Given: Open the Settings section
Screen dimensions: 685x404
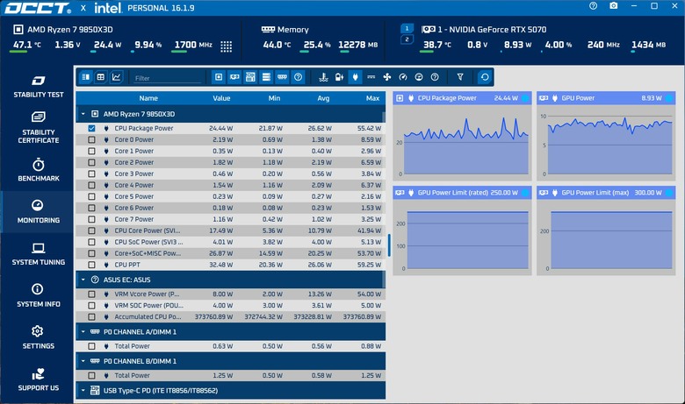Looking at the screenshot, I should [x=38, y=337].
